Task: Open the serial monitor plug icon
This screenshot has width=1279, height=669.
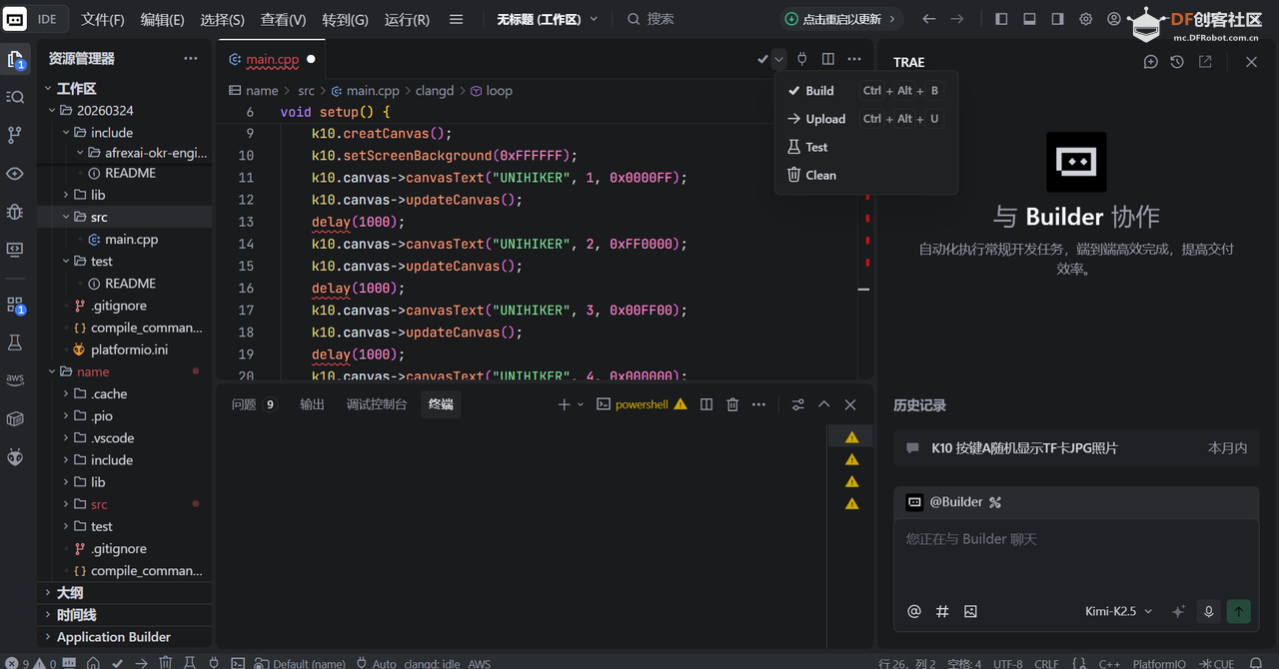Action: point(213,661)
